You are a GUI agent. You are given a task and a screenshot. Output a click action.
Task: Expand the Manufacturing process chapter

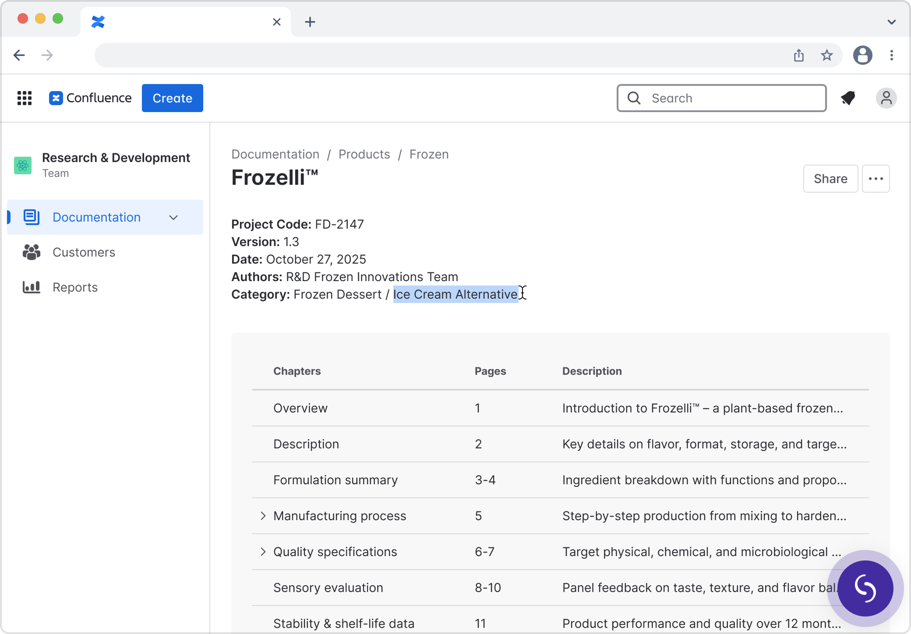coord(263,515)
